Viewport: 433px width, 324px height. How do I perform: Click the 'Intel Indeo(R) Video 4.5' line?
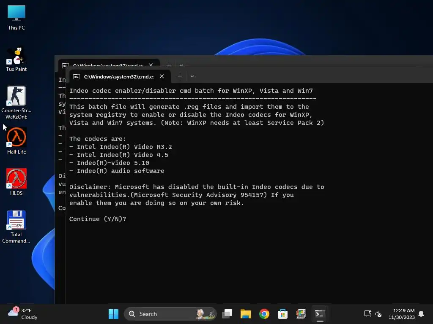coord(119,155)
